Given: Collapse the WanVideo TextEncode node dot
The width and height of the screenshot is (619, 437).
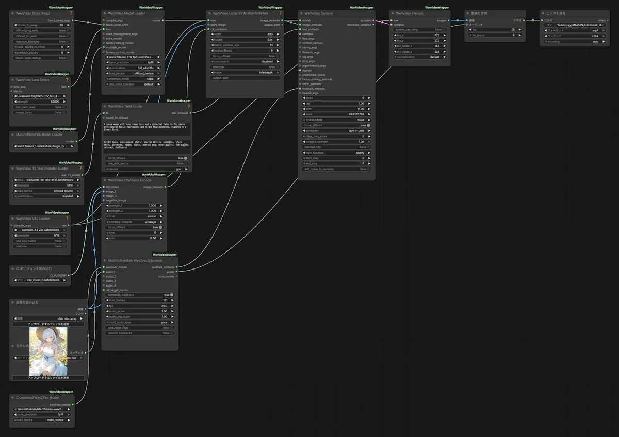Looking at the screenshot, I should tap(105, 106).
